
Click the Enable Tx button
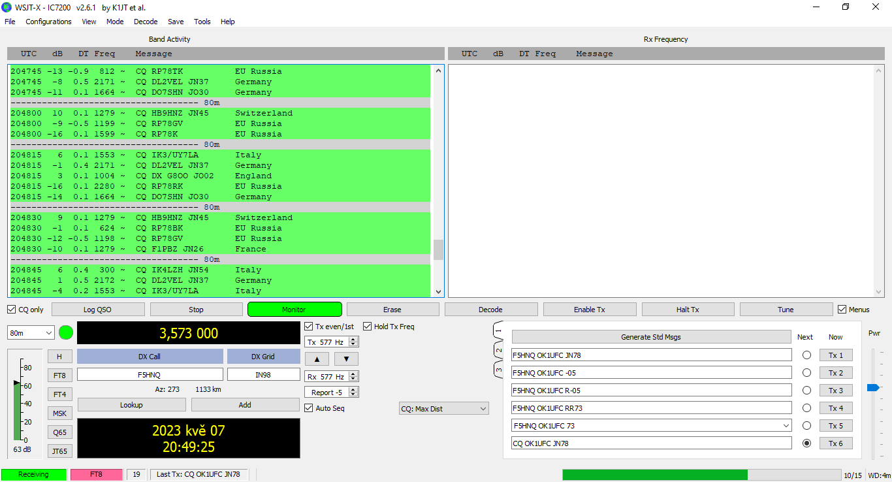tap(589, 310)
